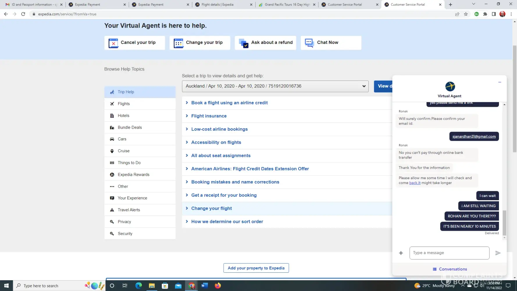Open the Chrome extensions puzzle icon
The height and width of the screenshot is (291, 517).
(x=485, y=14)
